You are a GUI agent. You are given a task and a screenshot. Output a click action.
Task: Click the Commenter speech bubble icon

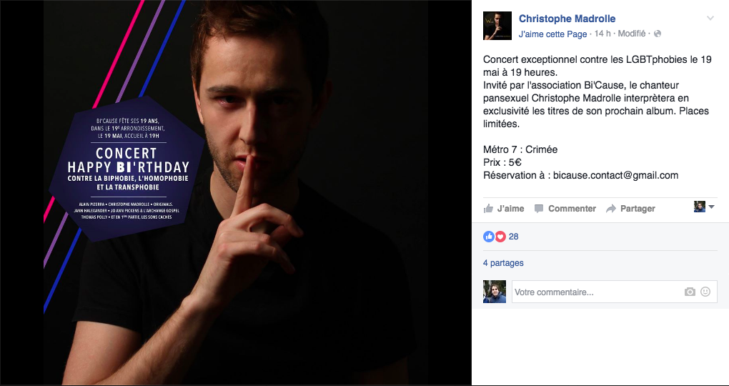point(539,208)
